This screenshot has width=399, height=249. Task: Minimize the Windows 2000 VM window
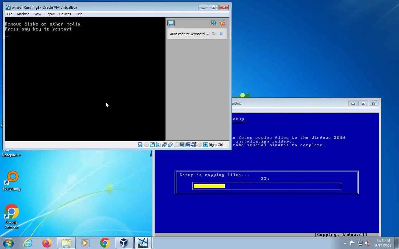point(353,103)
